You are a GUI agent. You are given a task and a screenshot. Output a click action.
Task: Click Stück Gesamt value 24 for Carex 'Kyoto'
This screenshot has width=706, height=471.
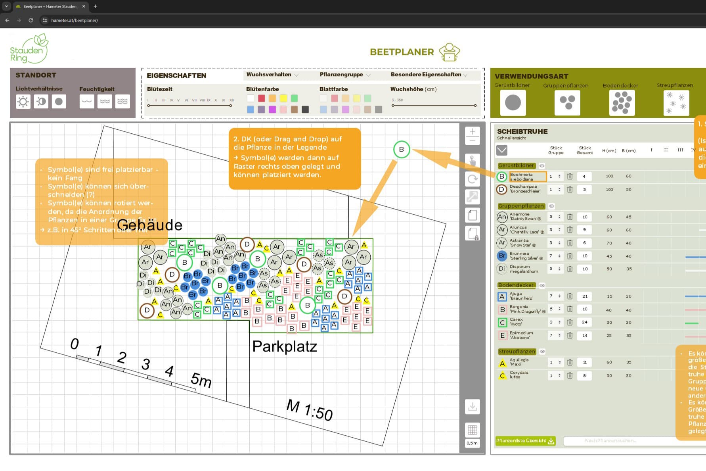click(x=585, y=322)
